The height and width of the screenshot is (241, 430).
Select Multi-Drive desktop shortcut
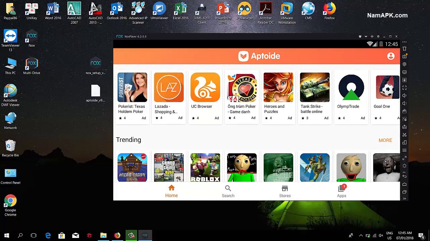[32, 66]
